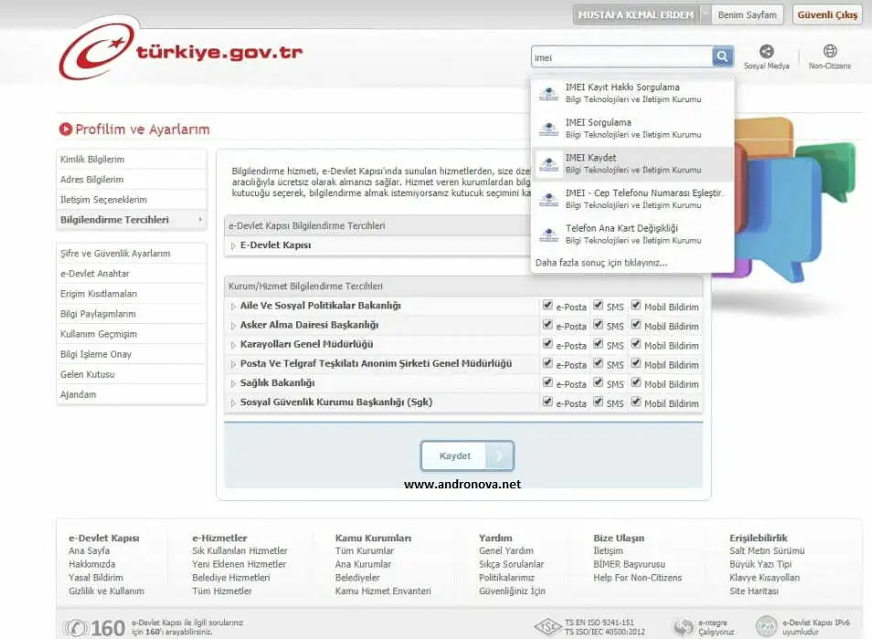Expand Karayolları Genel Müdürlüğü
Viewport: 872px width, 639px height.
tap(234, 345)
